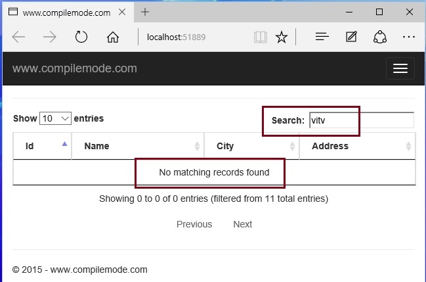Click the Next pagination link
Image resolution: width=426 pixels, height=282 pixels.
[x=242, y=224]
